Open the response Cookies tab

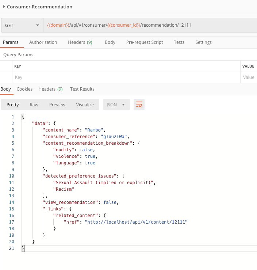click(x=24, y=89)
